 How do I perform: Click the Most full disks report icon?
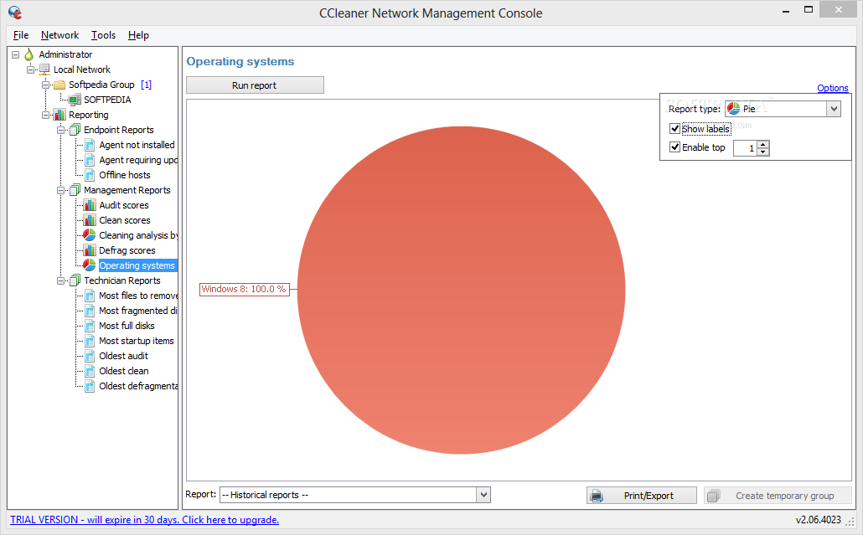point(90,326)
